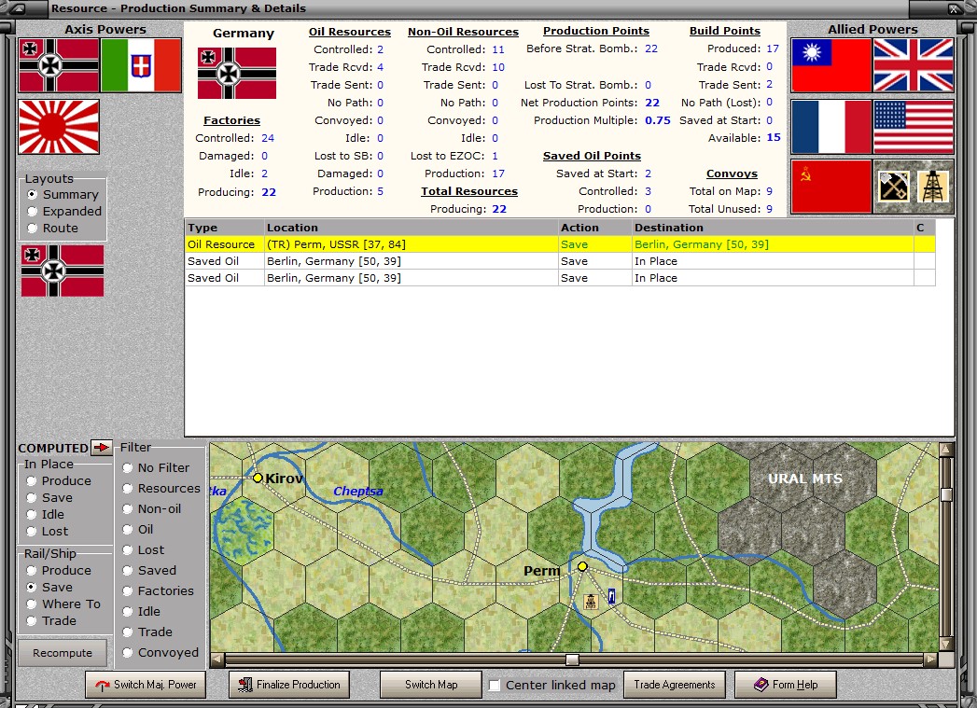The height and width of the screenshot is (708, 977).
Task: Select Rail/Ship Produce option
Action: (59, 570)
